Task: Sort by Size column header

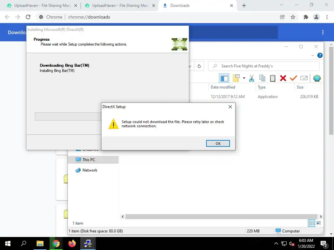Action: click(300, 87)
